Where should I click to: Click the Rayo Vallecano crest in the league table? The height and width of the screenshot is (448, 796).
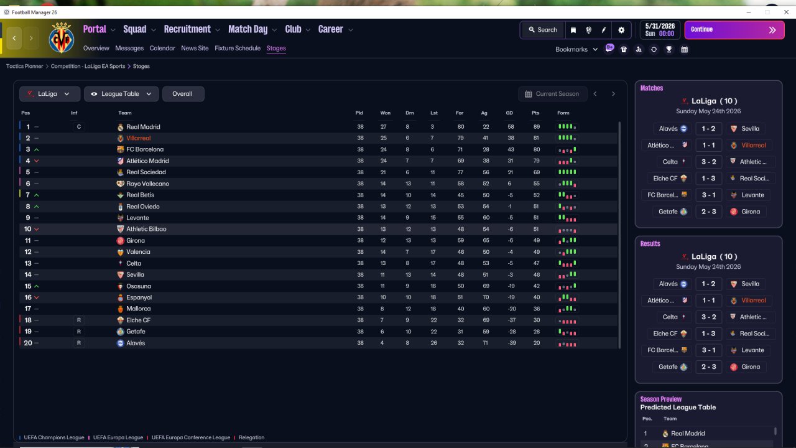point(121,184)
